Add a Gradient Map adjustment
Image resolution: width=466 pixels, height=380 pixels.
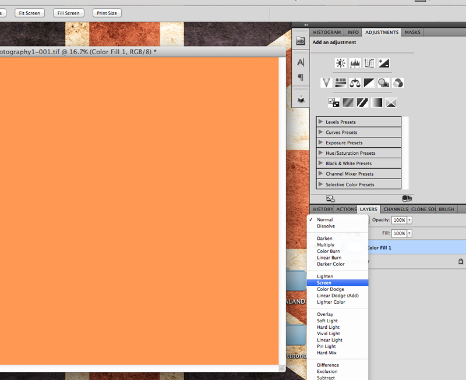[x=376, y=103]
